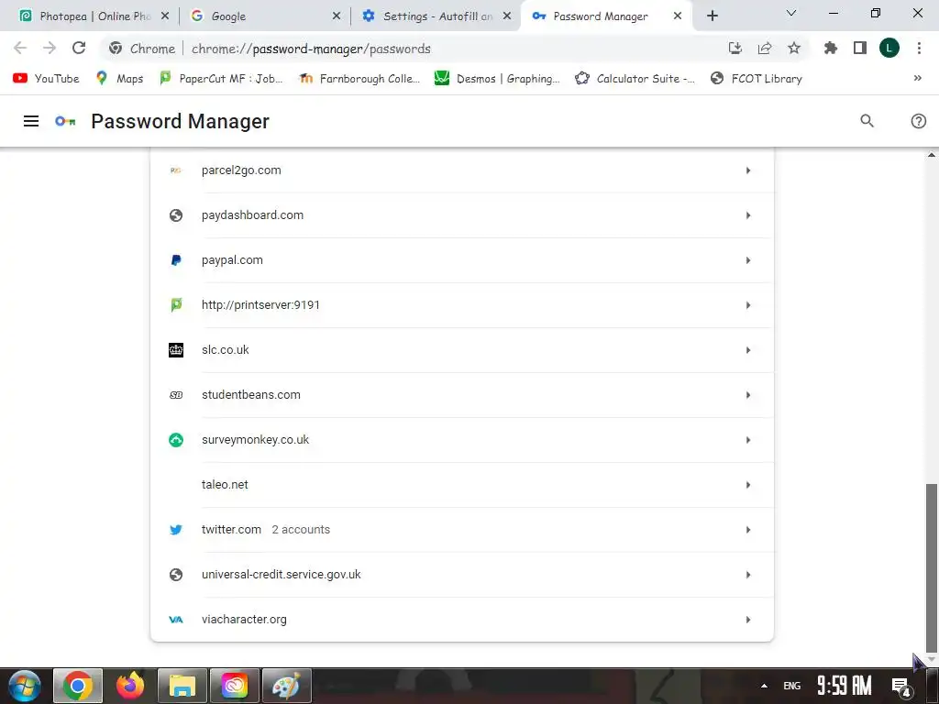Click the ENG language indicator

(x=791, y=686)
